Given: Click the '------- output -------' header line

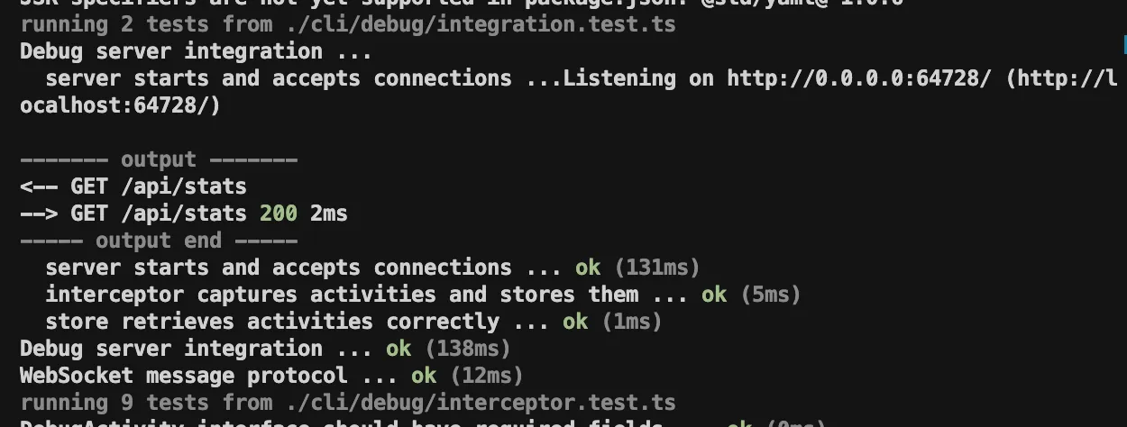Looking at the screenshot, I should point(159,159).
